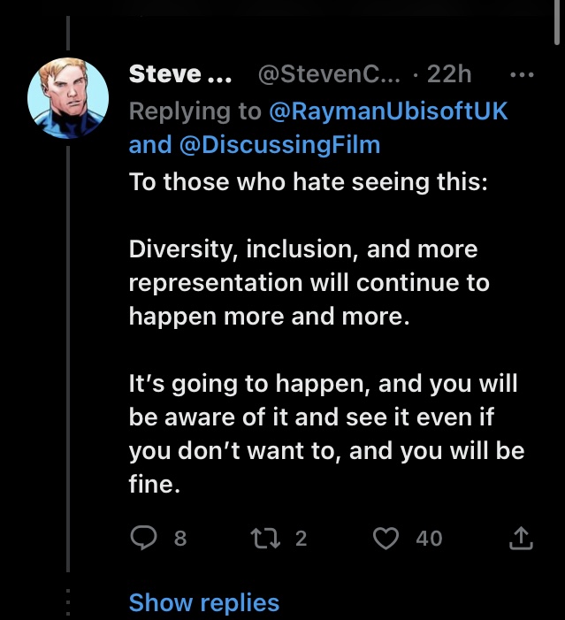Screen dimensions: 565x620
Task: Like the tweet with heart icon
Action: pyautogui.click(x=386, y=538)
